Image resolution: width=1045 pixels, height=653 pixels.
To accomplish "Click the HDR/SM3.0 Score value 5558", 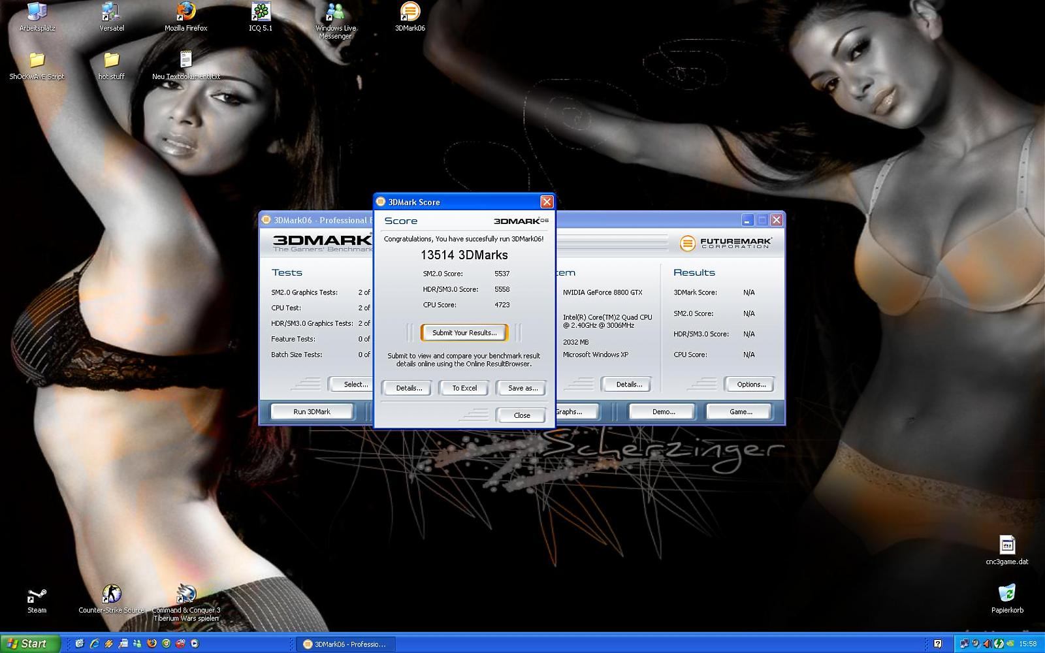I will point(502,289).
